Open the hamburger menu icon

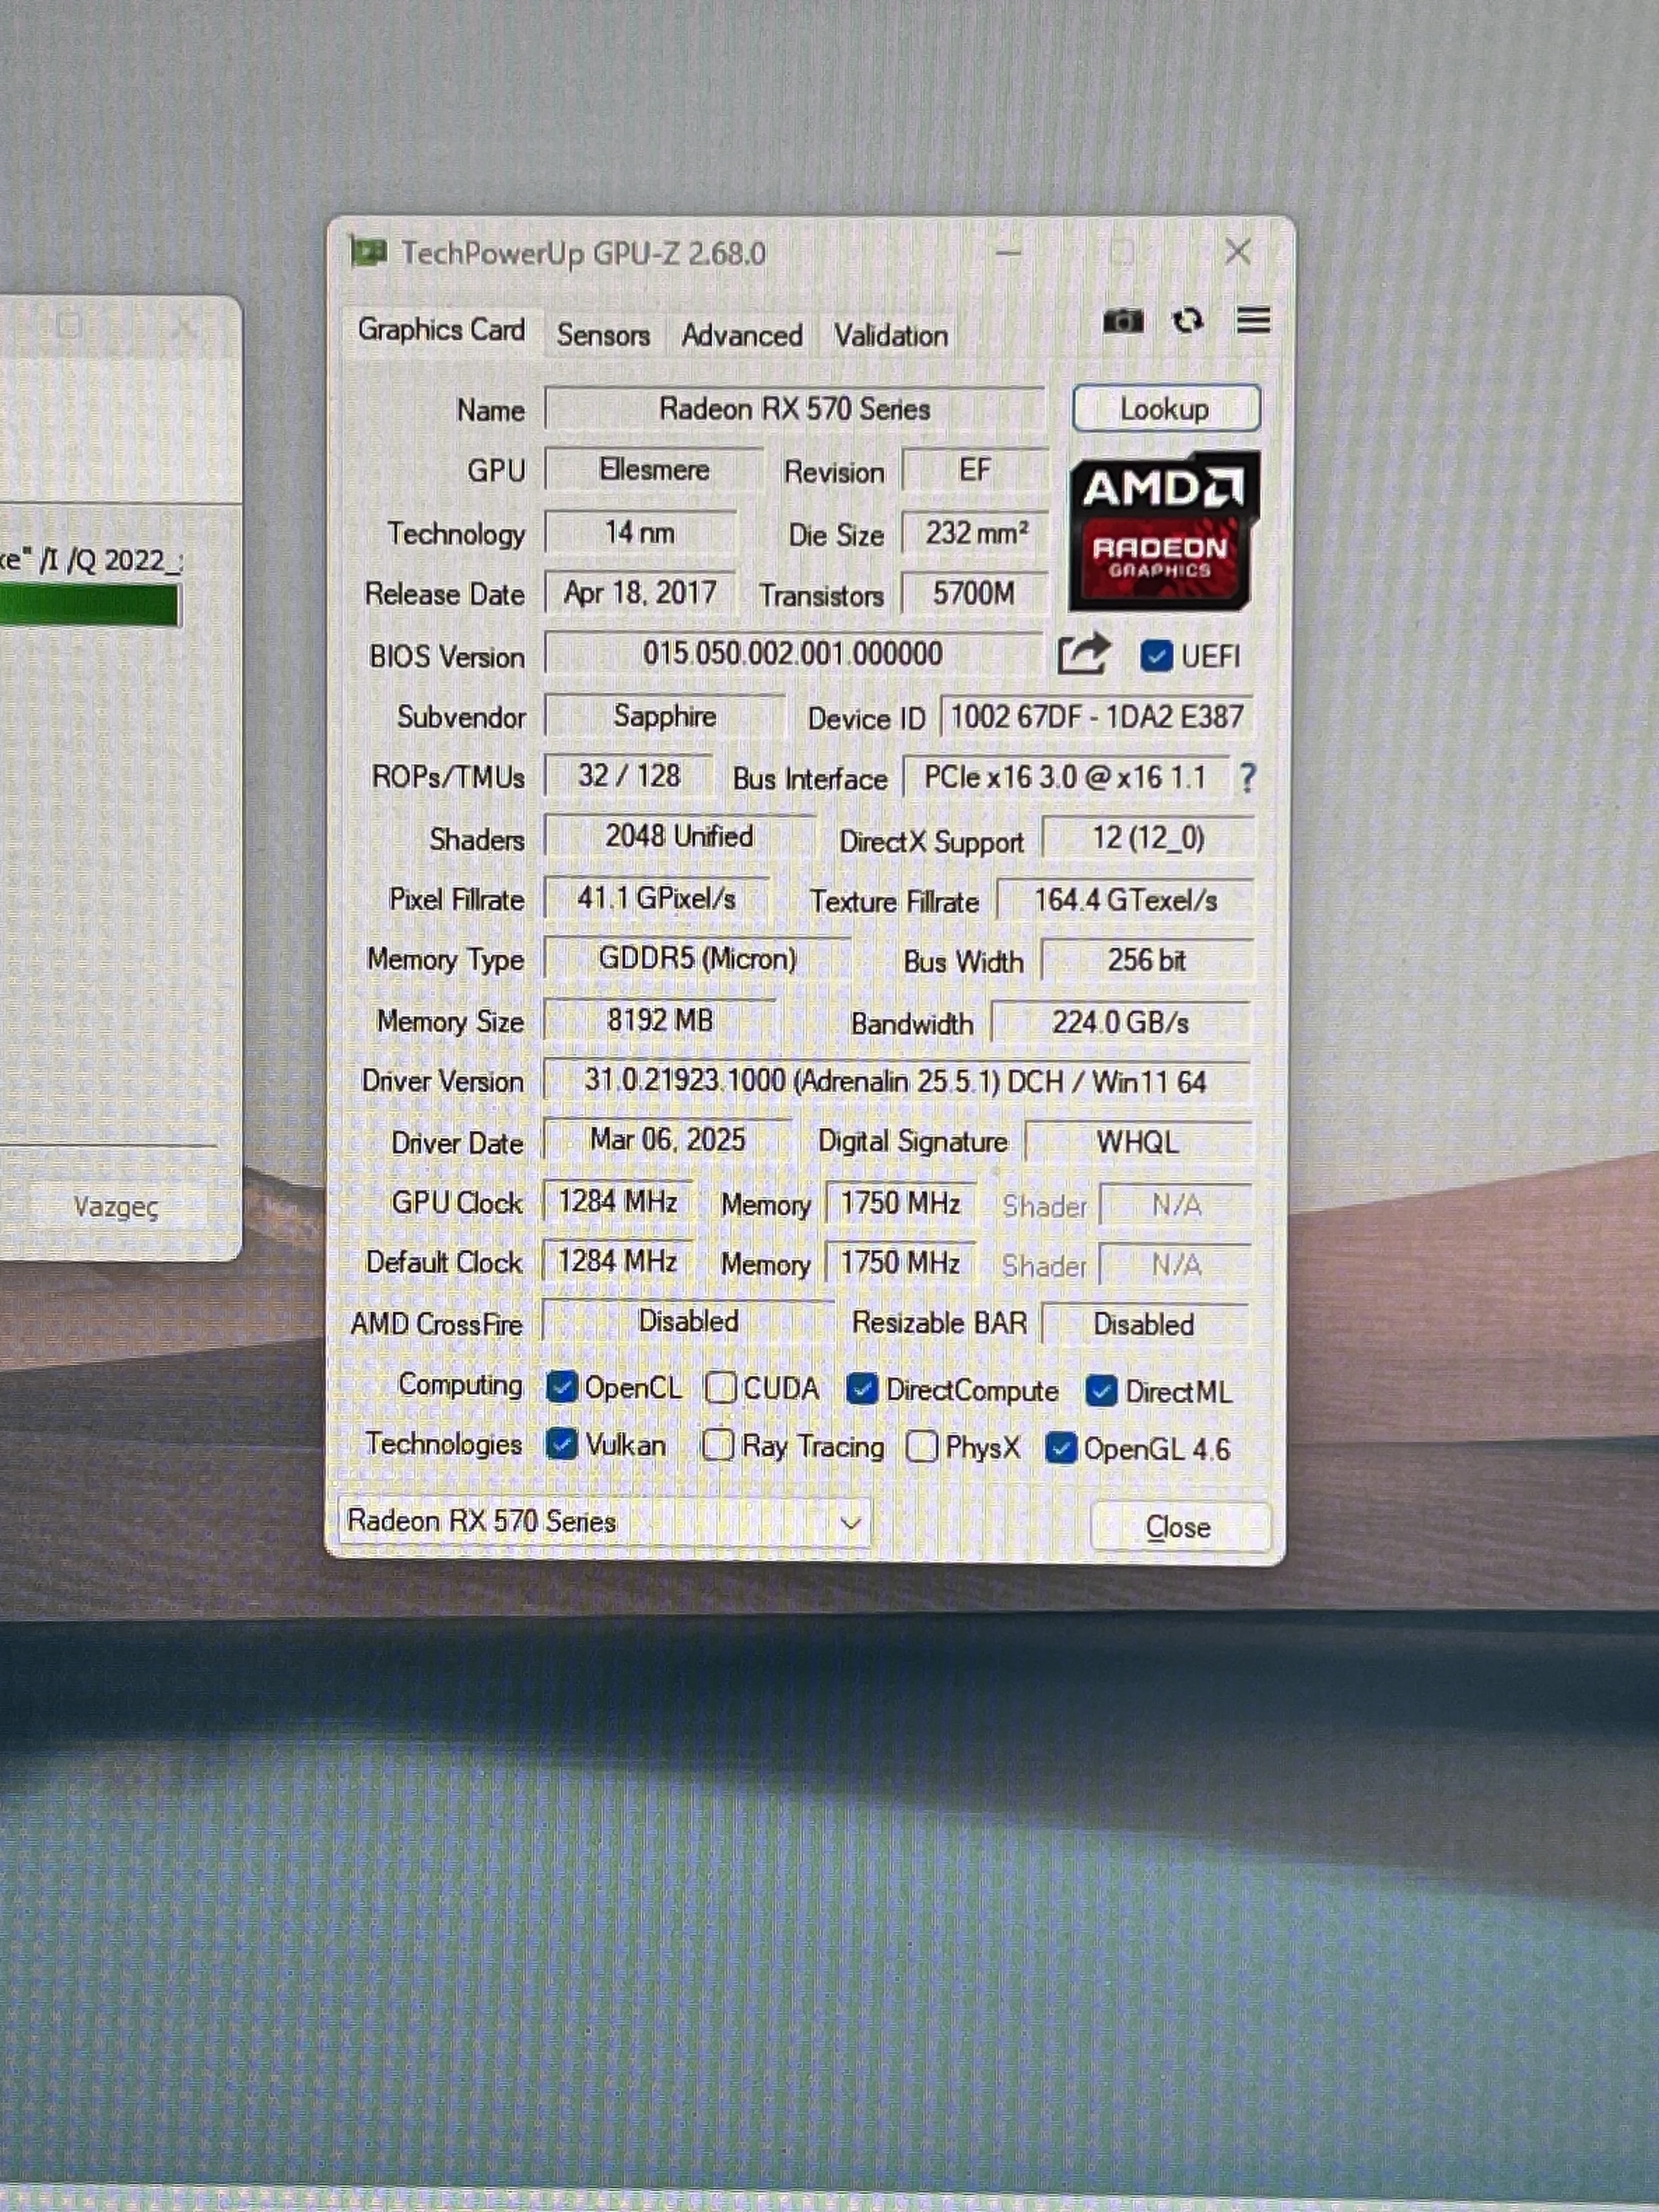point(1253,321)
